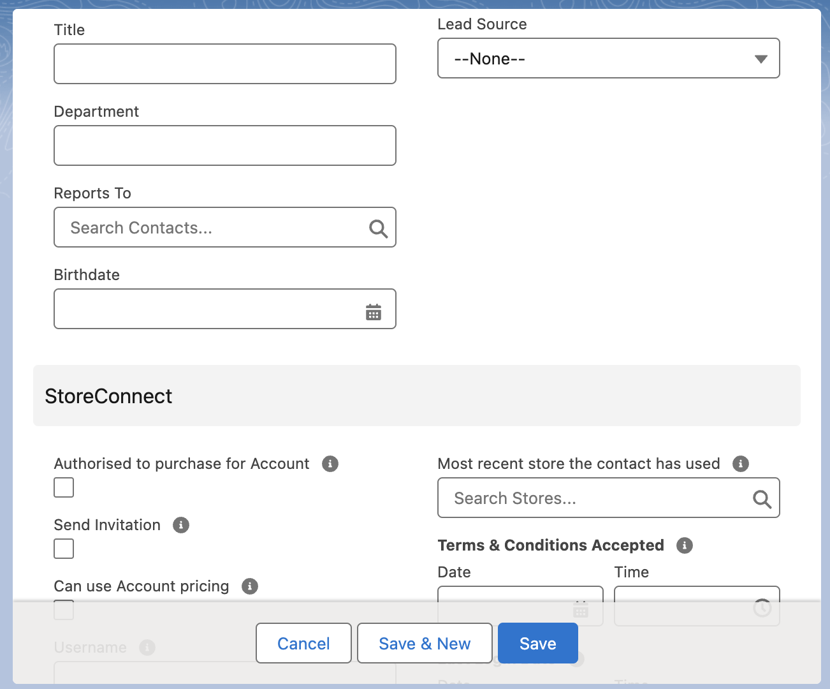Open the Lead Source dropdown
Screen dimensions: 830x689
coord(608,59)
